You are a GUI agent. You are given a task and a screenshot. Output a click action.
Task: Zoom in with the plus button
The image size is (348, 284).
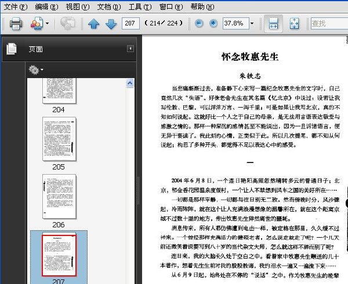point(213,23)
